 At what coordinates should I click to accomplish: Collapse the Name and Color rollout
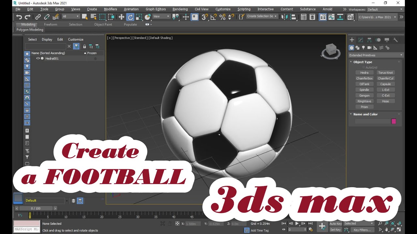(x=366, y=114)
